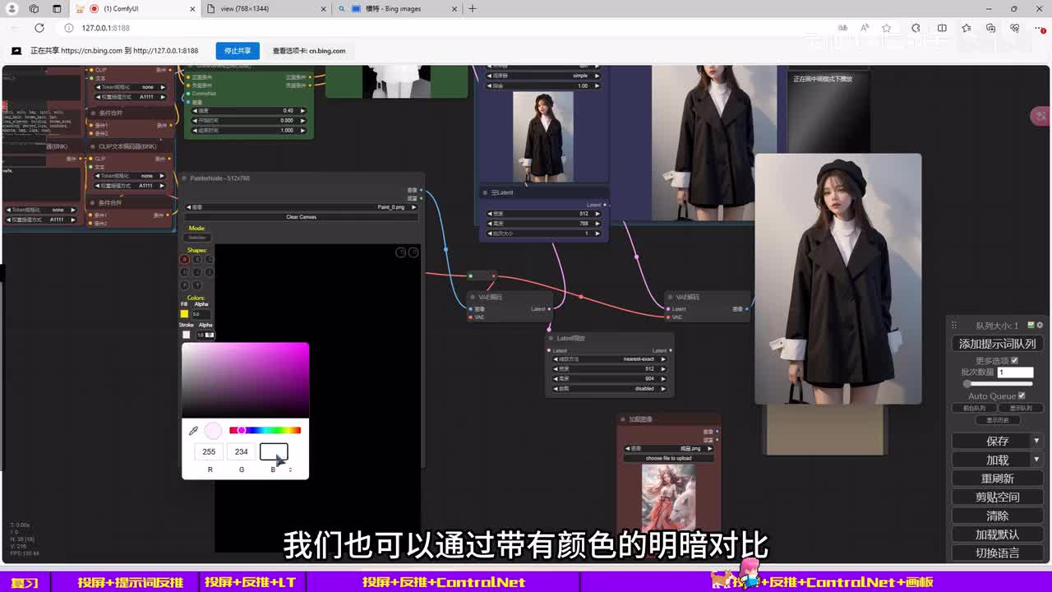1052x592 pixels.
Task: Toggle the 更多选项 checkbox
Action: click(x=1014, y=360)
